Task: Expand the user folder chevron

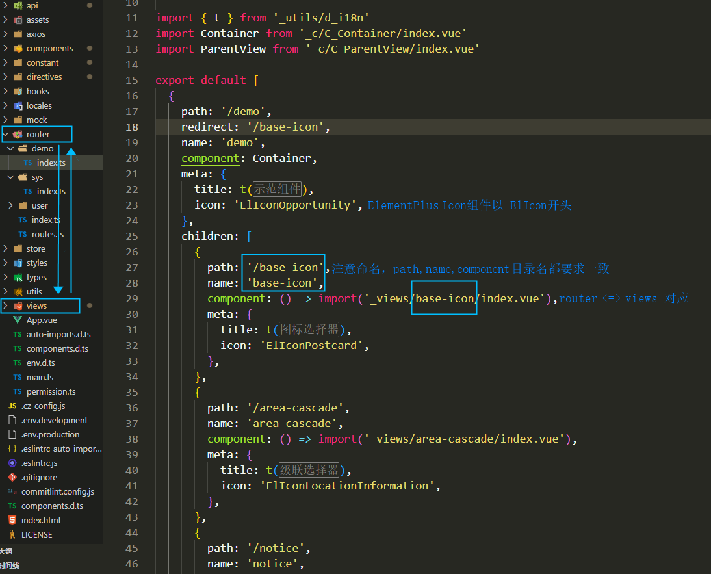Action: tap(10, 205)
